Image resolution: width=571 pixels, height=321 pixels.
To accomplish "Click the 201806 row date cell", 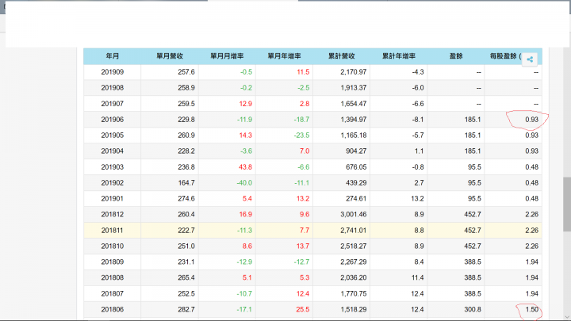I will [112, 309].
